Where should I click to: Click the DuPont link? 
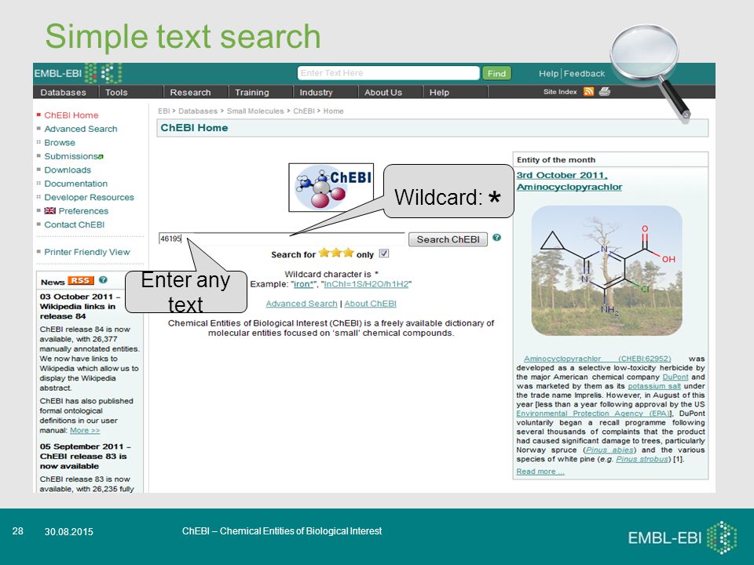[675, 377]
